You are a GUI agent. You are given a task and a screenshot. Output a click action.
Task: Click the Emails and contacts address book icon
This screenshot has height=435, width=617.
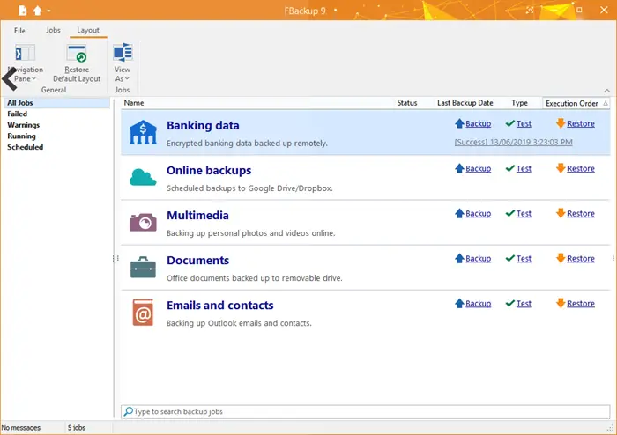click(x=143, y=313)
